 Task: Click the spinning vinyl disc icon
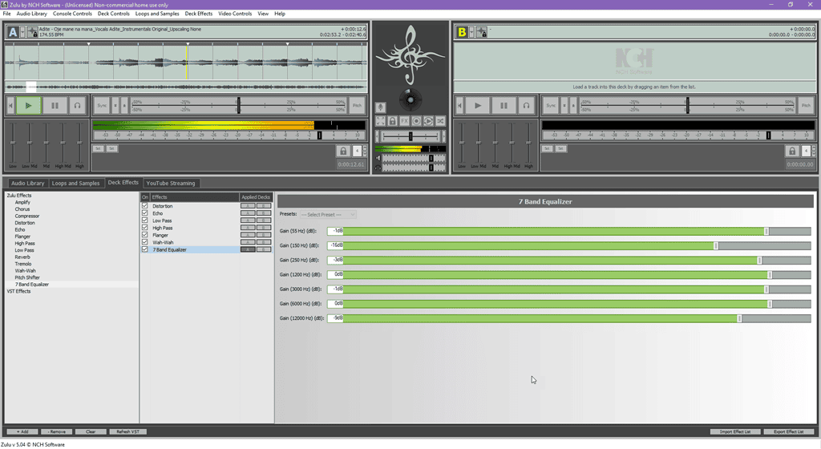410,99
